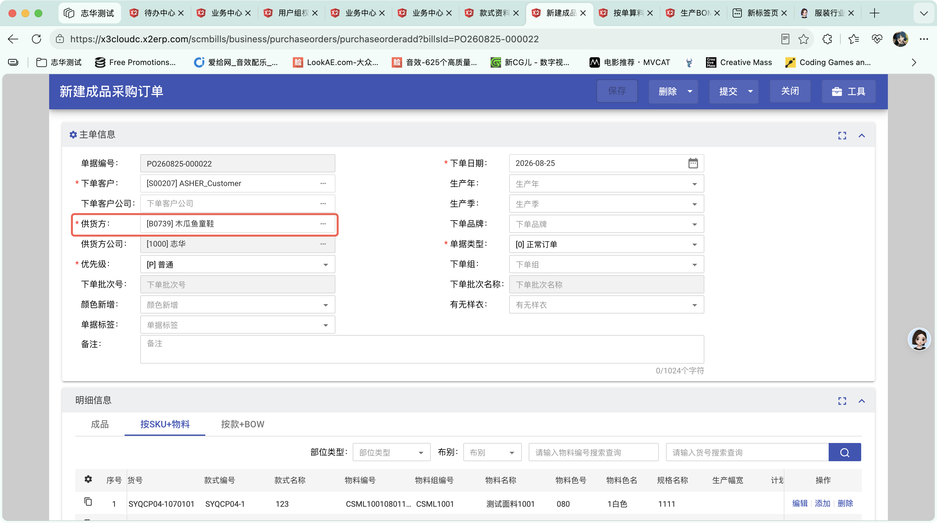Open 志华测试 bookmarks folder
The height and width of the screenshot is (523, 937).
pyautogui.click(x=59, y=62)
